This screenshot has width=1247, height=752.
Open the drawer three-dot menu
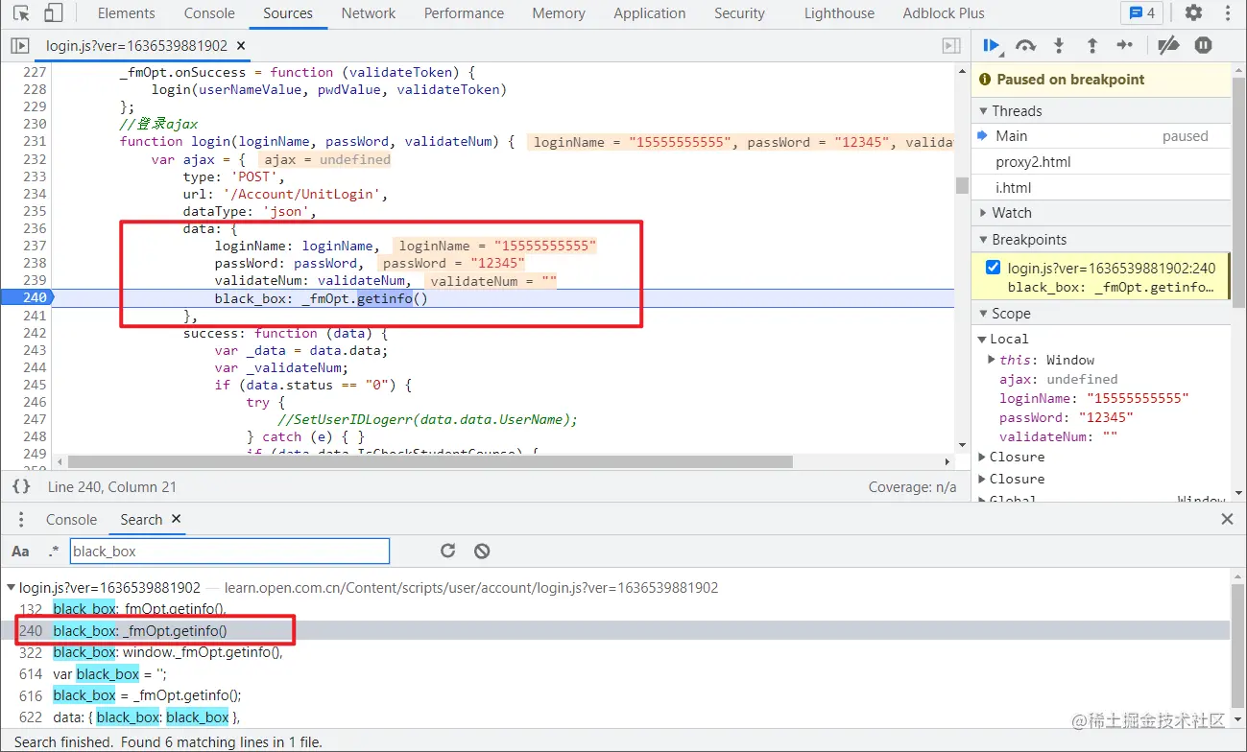pos(21,519)
